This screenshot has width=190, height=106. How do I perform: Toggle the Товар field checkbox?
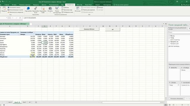tap(169, 38)
